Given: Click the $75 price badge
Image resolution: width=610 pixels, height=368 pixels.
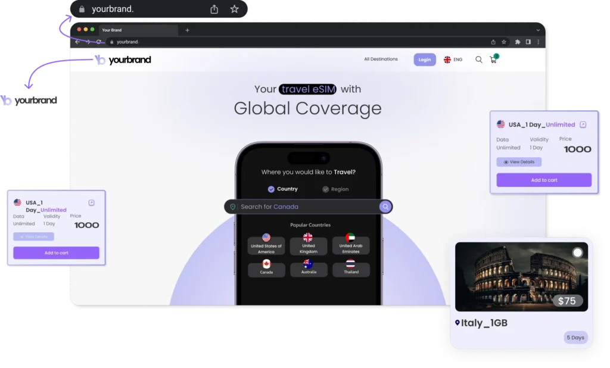Looking at the screenshot, I should (567, 301).
